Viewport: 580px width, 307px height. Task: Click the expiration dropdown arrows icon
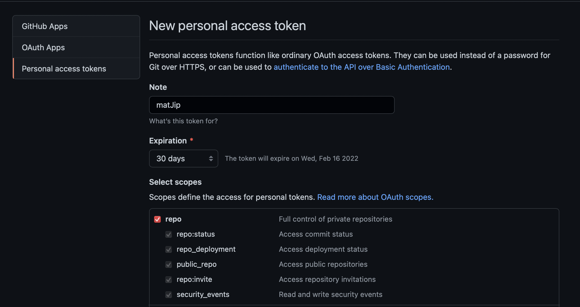[x=211, y=159]
